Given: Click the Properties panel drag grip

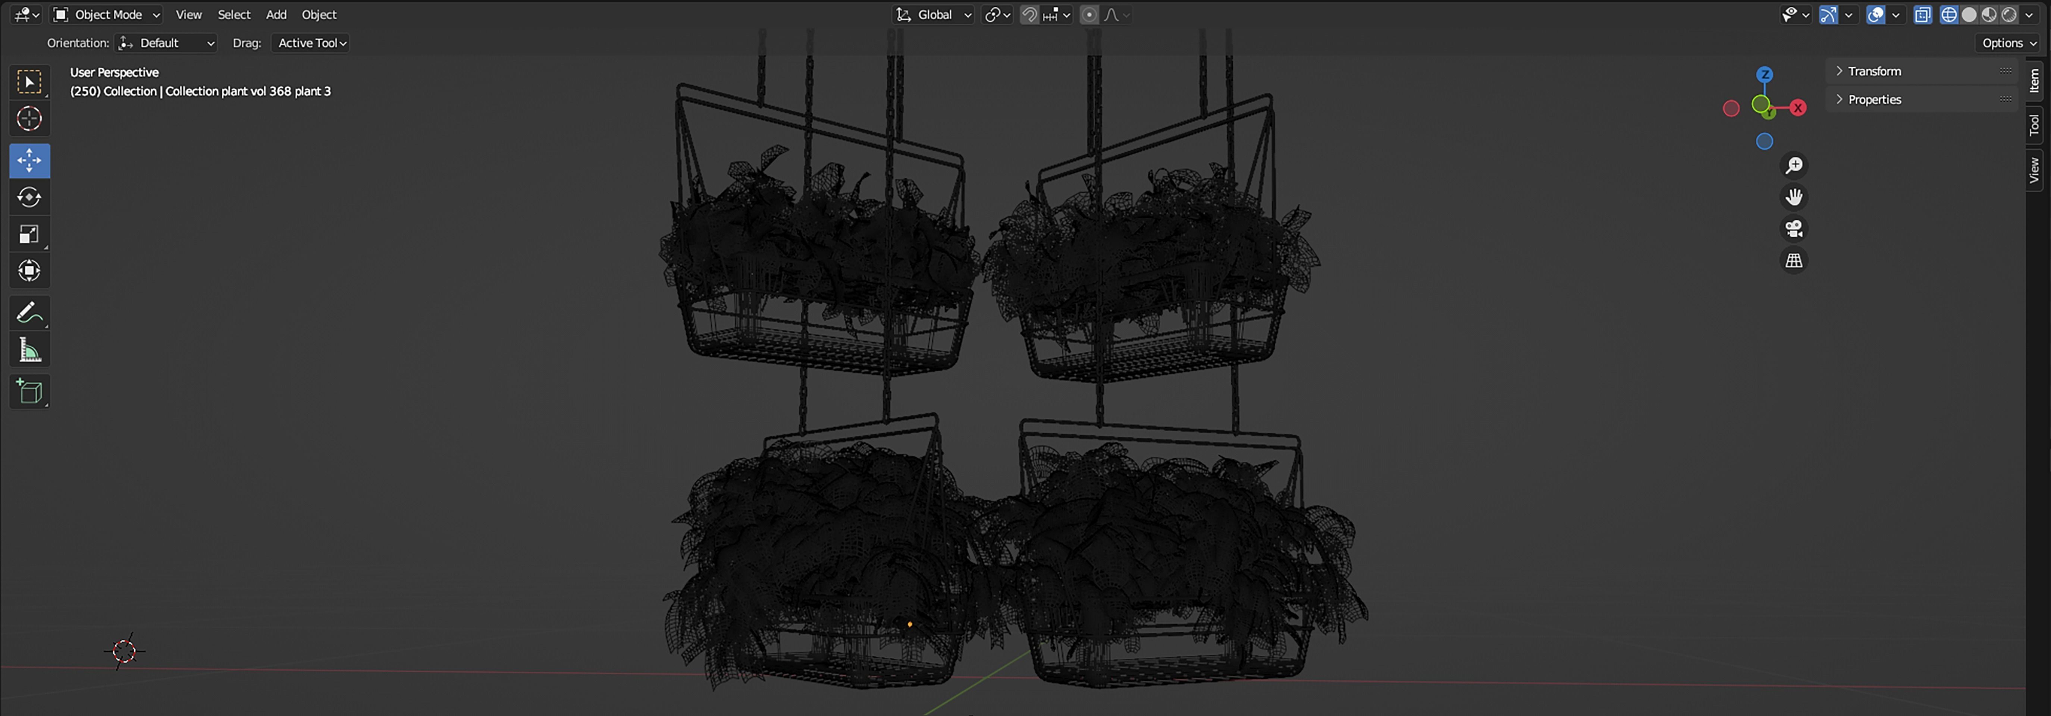Looking at the screenshot, I should (x=2005, y=100).
